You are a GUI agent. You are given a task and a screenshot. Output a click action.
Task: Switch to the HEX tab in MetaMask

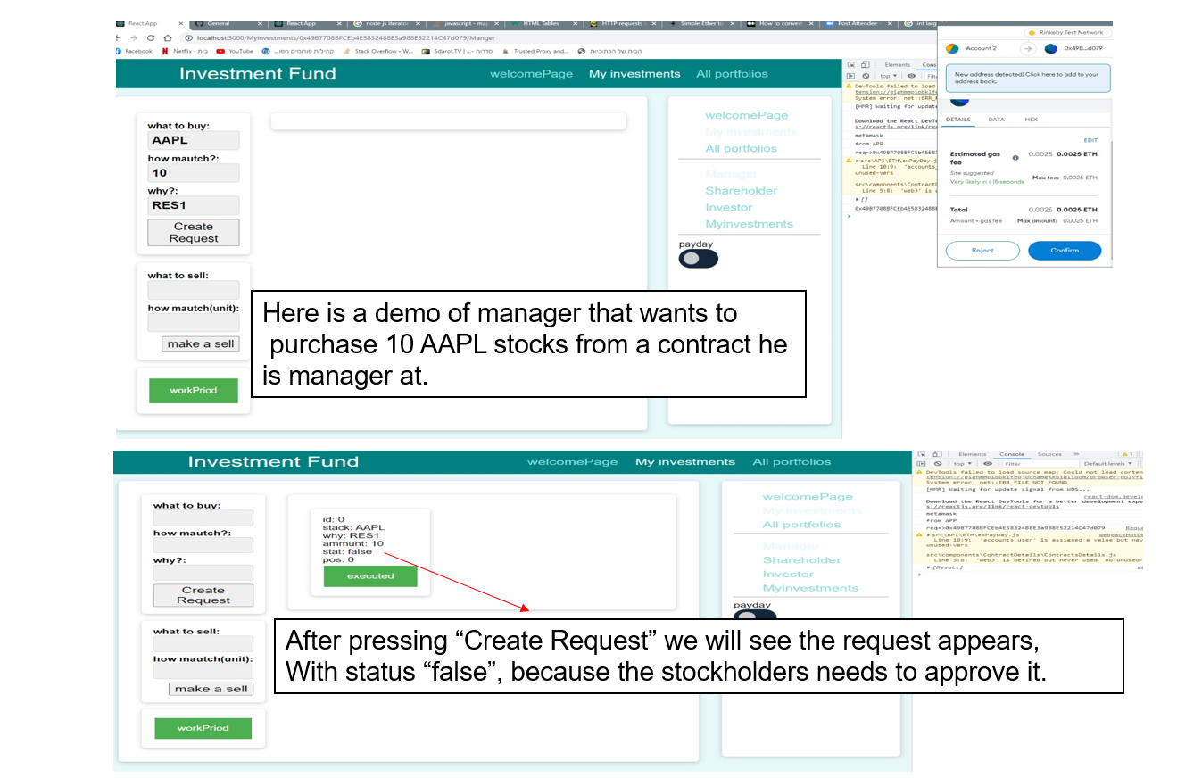tap(1031, 120)
